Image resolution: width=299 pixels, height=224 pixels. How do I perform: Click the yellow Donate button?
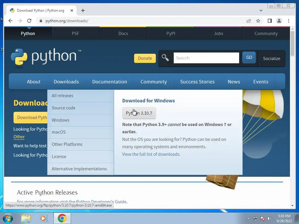(x=145, y=58)
